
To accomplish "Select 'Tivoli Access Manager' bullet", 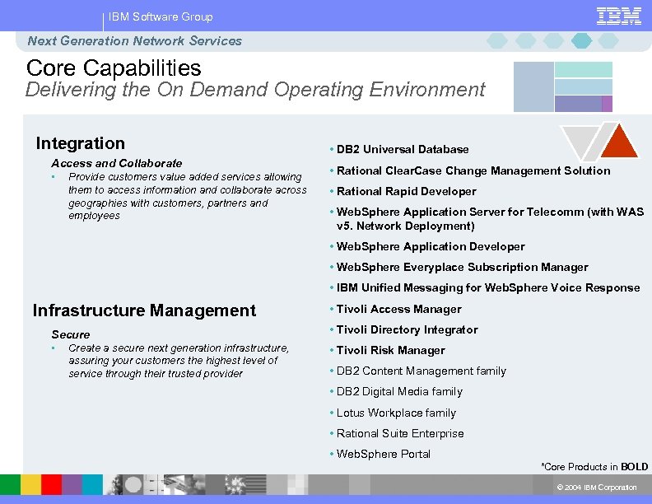I will tap(398, 309).
